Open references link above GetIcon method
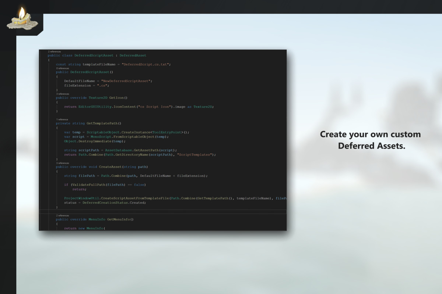Screen dimensions: 442x294 coord(63,94)
